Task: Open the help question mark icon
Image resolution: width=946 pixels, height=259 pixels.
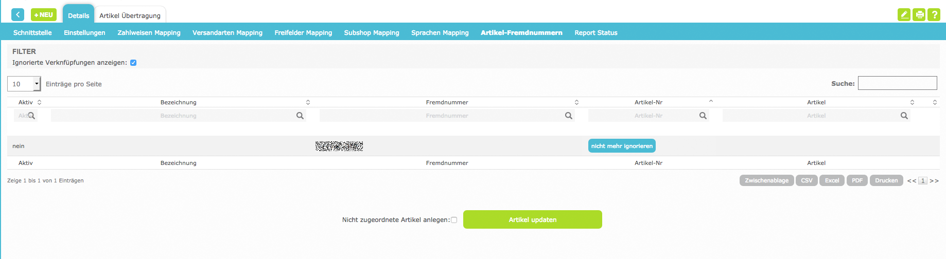Action: tap(934, 15)
